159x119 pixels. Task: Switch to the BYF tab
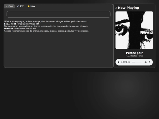point(20,6)
